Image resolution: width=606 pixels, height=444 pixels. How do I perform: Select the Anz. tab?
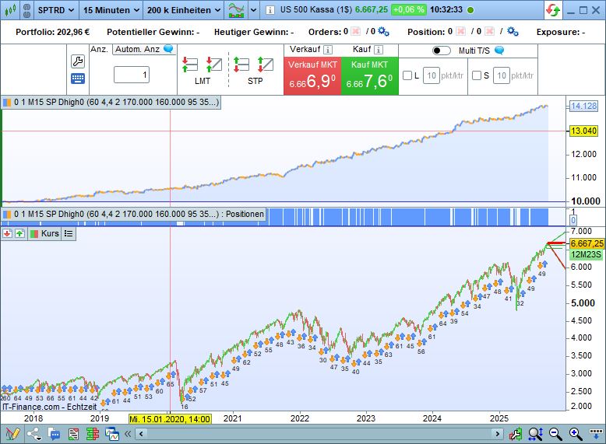100,49
